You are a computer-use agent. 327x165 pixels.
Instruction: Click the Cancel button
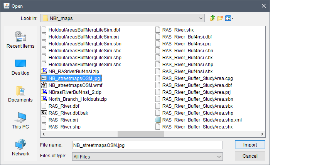click(250, 156)
